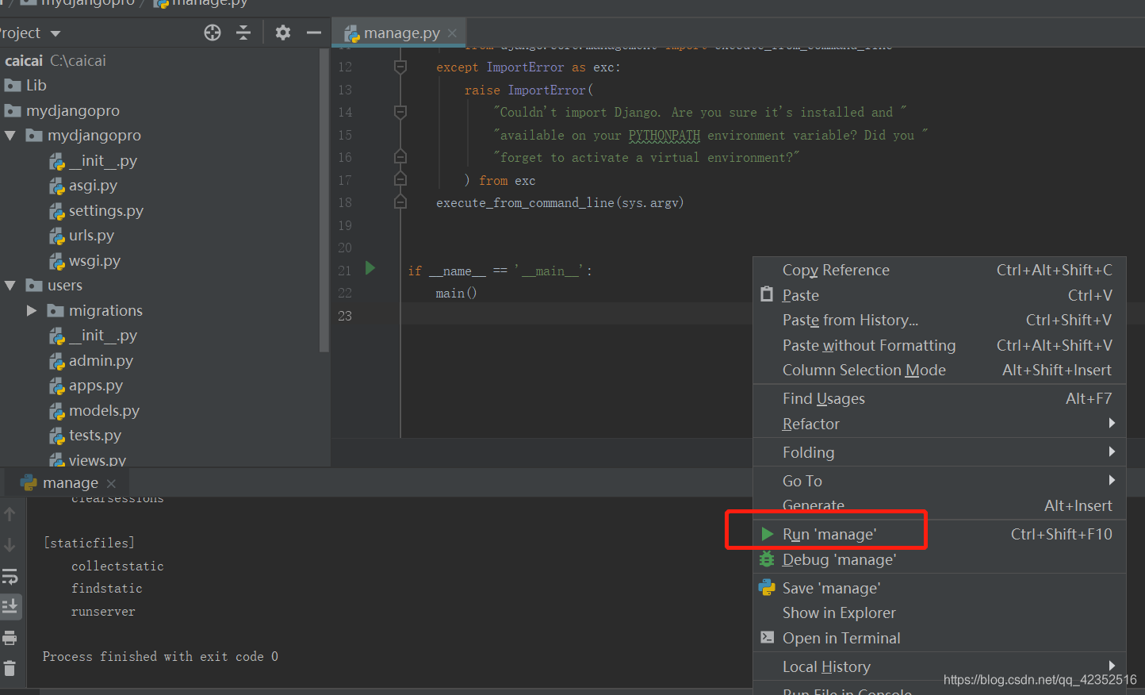Screen dimensions: 1145x695
Task: Open tests.py in project tree
Action: [x=86, y=436]
